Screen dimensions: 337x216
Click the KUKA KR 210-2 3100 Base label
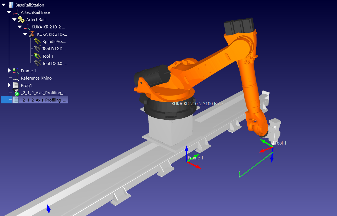pyautogui.click(x=197, y=103)
